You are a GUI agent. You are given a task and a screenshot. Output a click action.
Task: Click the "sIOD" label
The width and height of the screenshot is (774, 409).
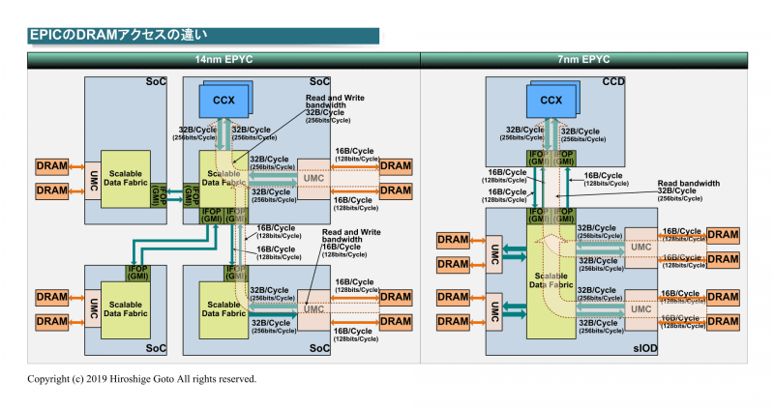tap(645, 348)
